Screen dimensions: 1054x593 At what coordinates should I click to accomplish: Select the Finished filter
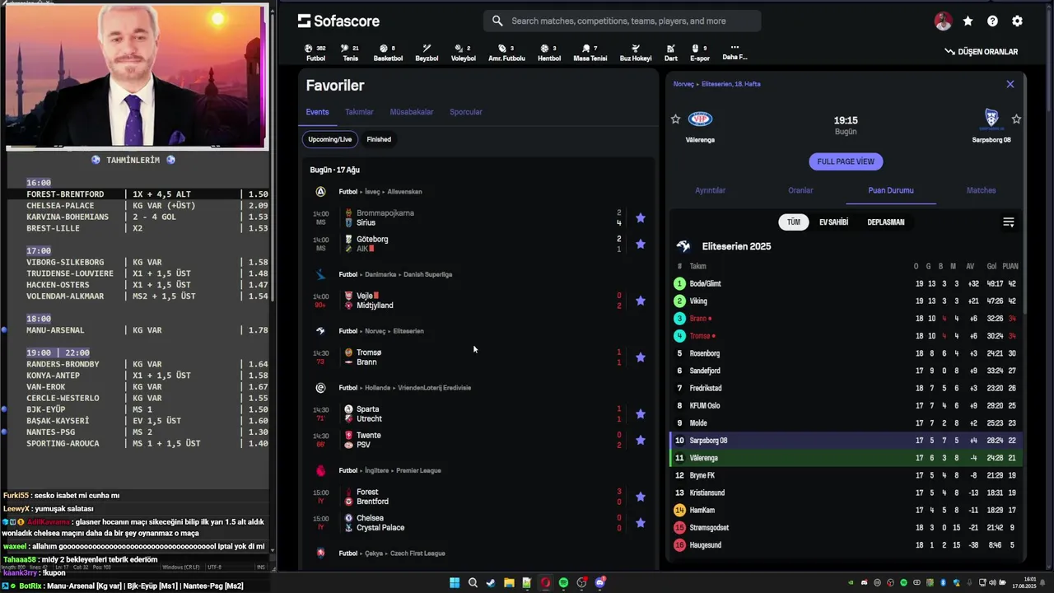point(379,139)
